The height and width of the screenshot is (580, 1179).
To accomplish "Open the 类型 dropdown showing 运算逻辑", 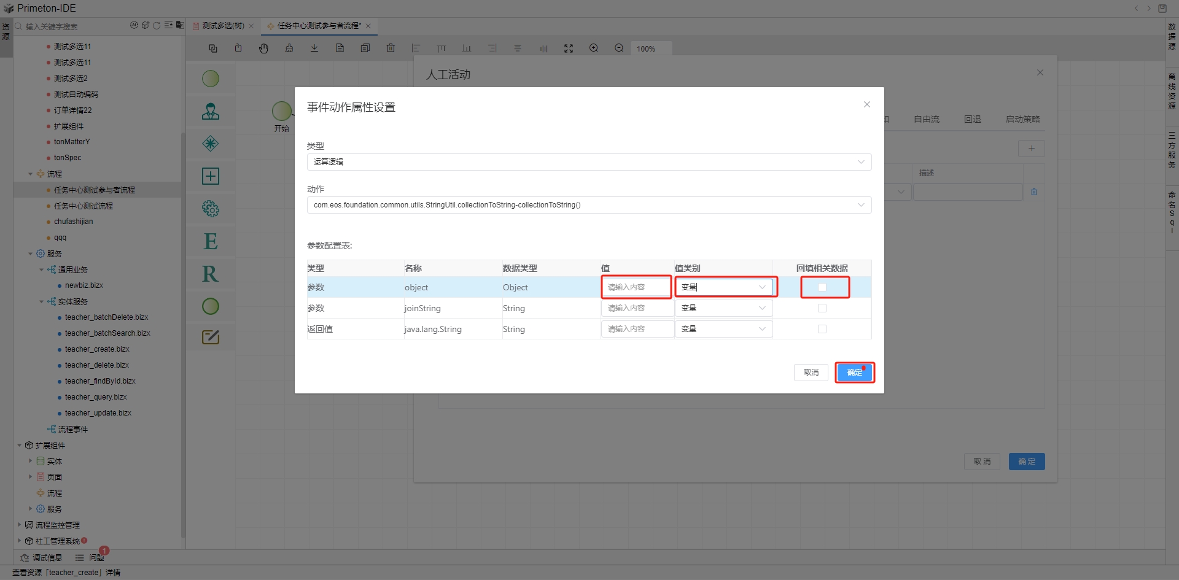I will point(588,162).
